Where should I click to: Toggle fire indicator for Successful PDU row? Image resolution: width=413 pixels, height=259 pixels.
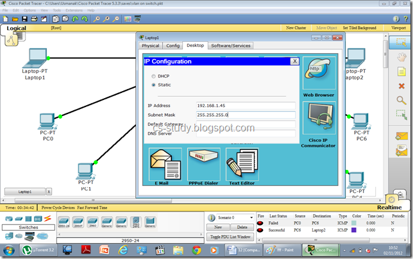pos(260,230)
